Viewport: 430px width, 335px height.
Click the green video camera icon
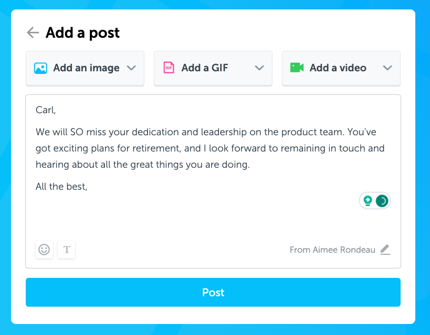coord(296,68)
